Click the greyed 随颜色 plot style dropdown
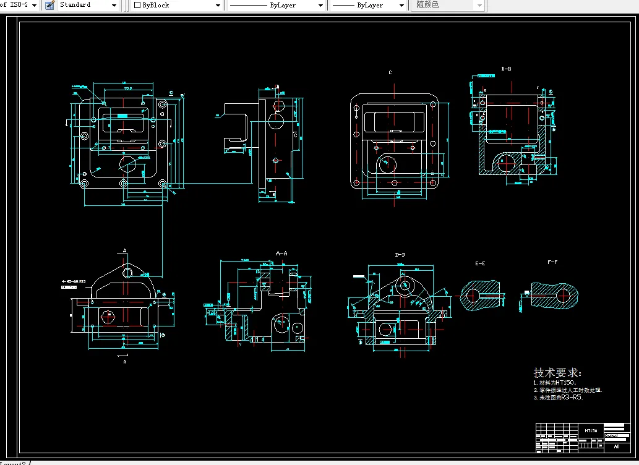This screenshot has width=639, height=465. (448, 6)
